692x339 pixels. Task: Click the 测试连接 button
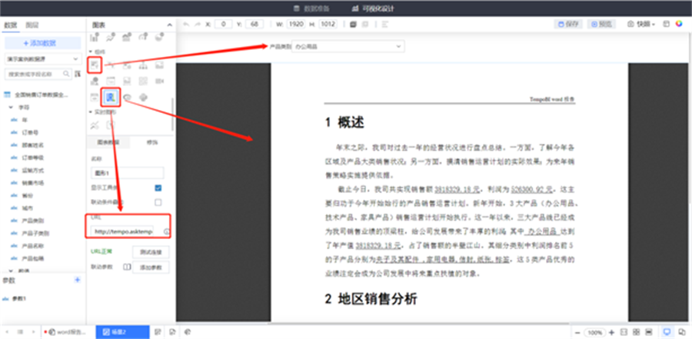point(151,252)
